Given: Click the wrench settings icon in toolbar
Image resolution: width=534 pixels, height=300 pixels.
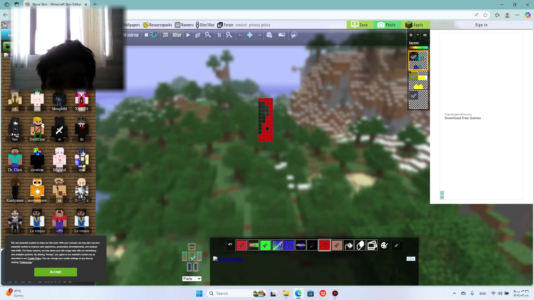Looking at the screenshot, I should 294,35.
